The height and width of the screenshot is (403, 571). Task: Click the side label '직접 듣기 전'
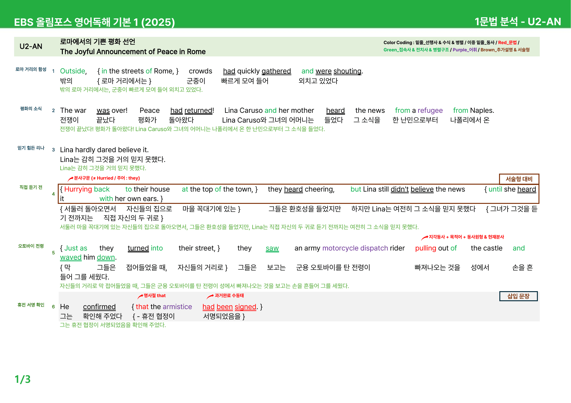[31, 187]
